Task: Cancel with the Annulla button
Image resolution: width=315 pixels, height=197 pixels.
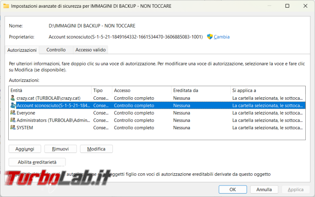Action: tap(264, 189)
